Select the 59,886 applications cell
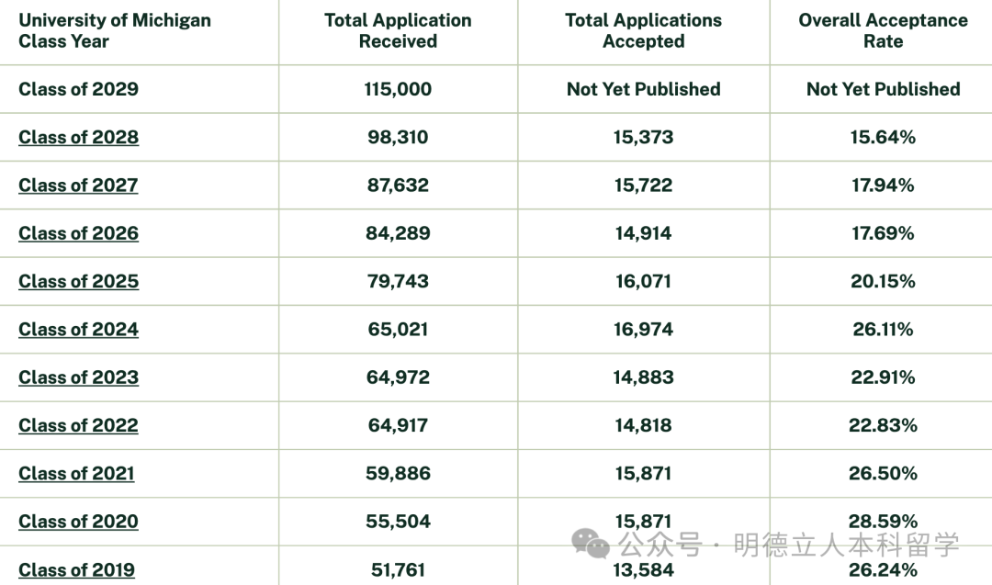 pos(398,474)
